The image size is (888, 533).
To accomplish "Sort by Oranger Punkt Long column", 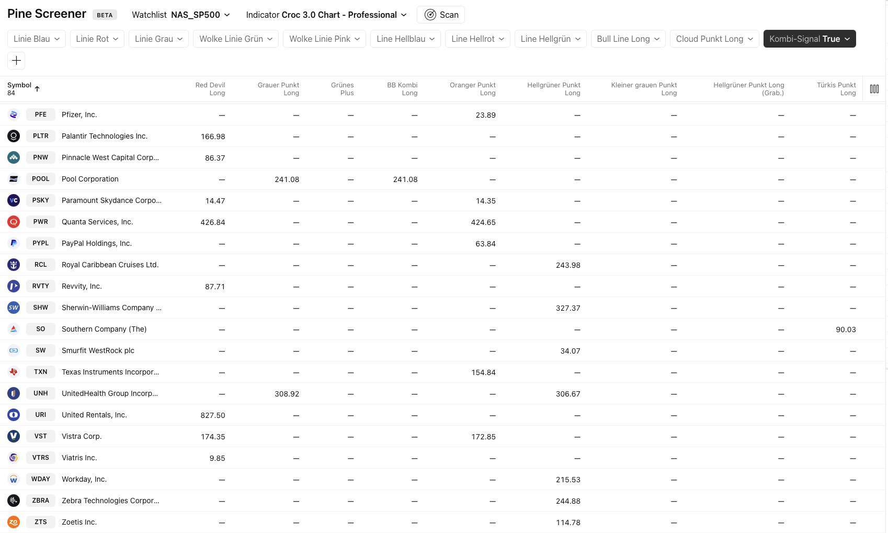I will [x=473, y=89].
